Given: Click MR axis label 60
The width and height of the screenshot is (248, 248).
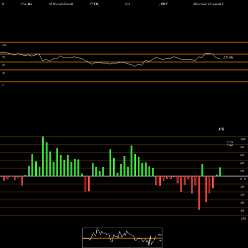Looking at the screenshot, I should pos(242,155).
